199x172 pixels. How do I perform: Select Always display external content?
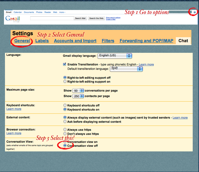pyautogui.click(x=65, y=118)
